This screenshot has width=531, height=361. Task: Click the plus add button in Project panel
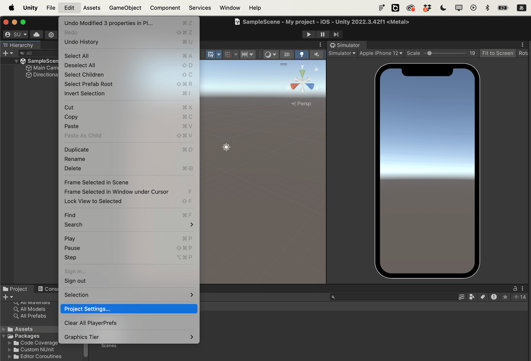coord(8,297)
